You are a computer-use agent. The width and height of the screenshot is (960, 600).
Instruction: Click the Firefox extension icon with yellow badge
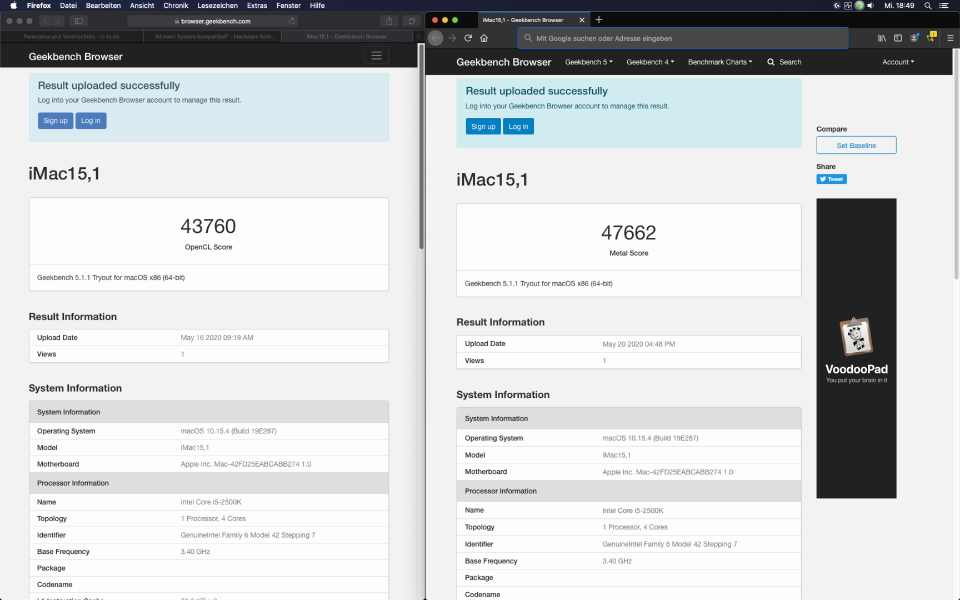point(931,37)
